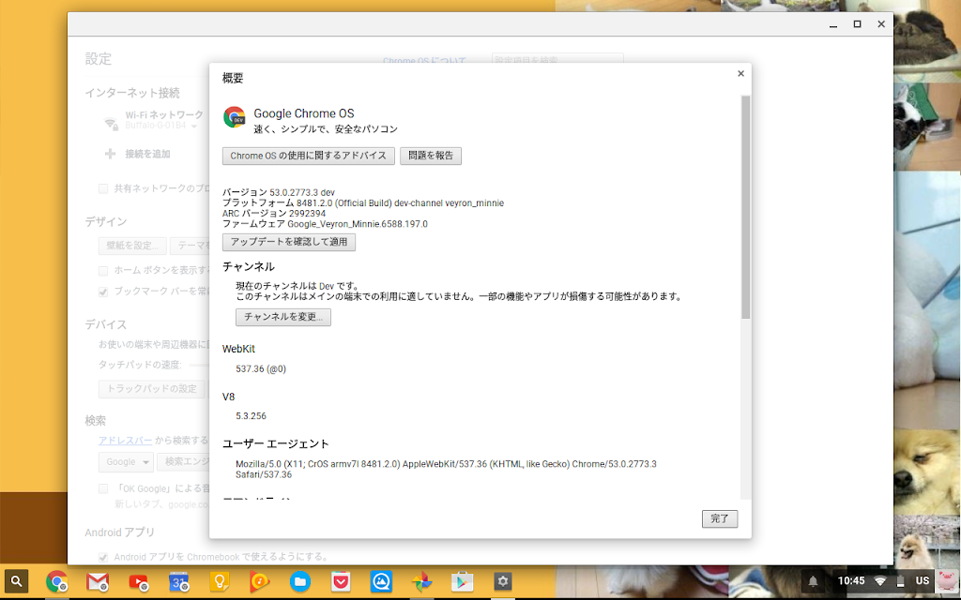Click the settings search input field

coord(557,59)
